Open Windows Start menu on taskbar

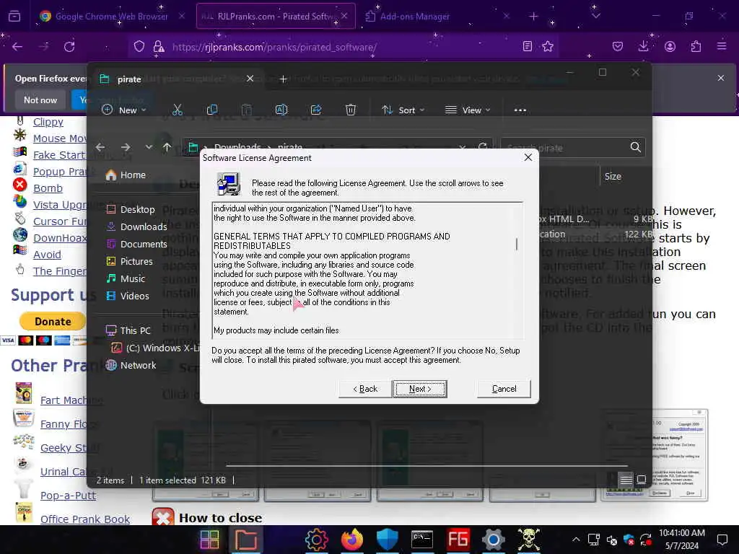click(x=210, y=540)
